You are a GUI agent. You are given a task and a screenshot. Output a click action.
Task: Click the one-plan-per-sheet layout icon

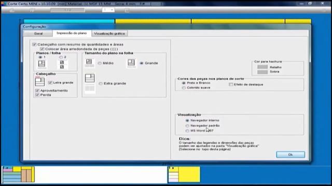(41, 64)
